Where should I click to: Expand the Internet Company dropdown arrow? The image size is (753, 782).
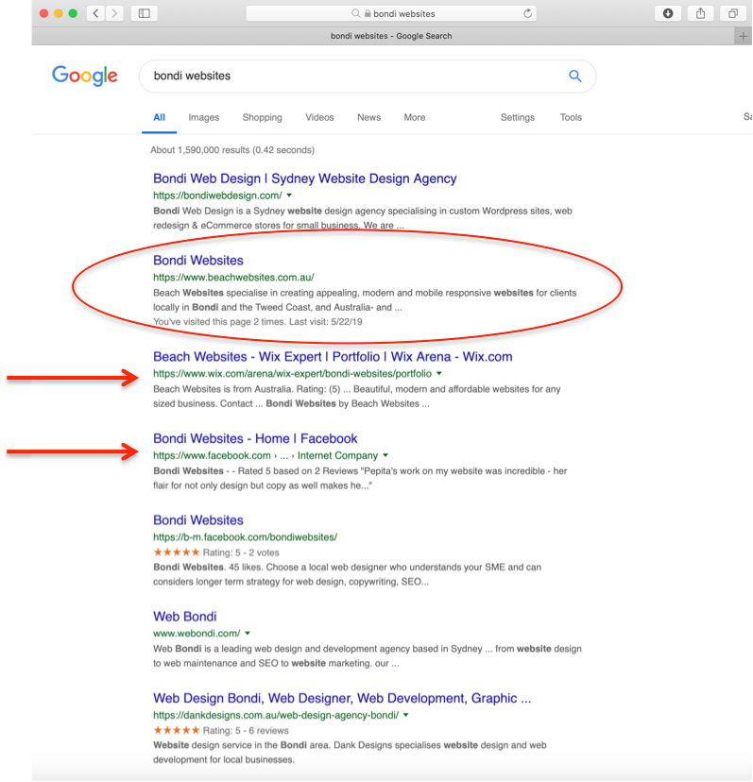[385, 455]
